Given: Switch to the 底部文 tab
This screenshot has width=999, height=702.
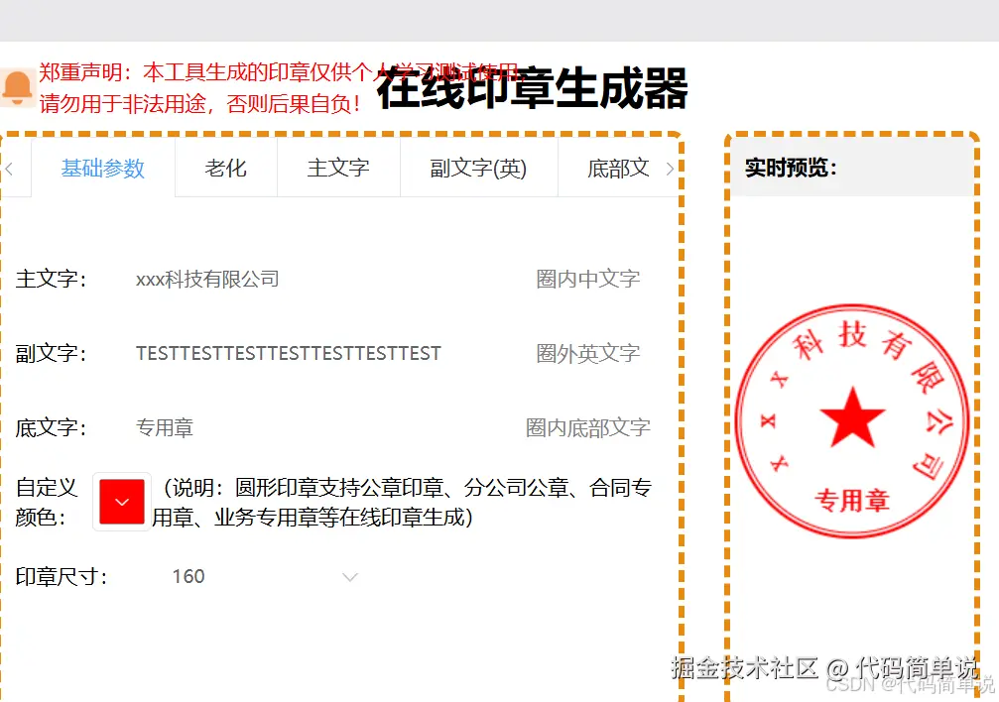Looking at the screenshot, I should click(618, 169).
